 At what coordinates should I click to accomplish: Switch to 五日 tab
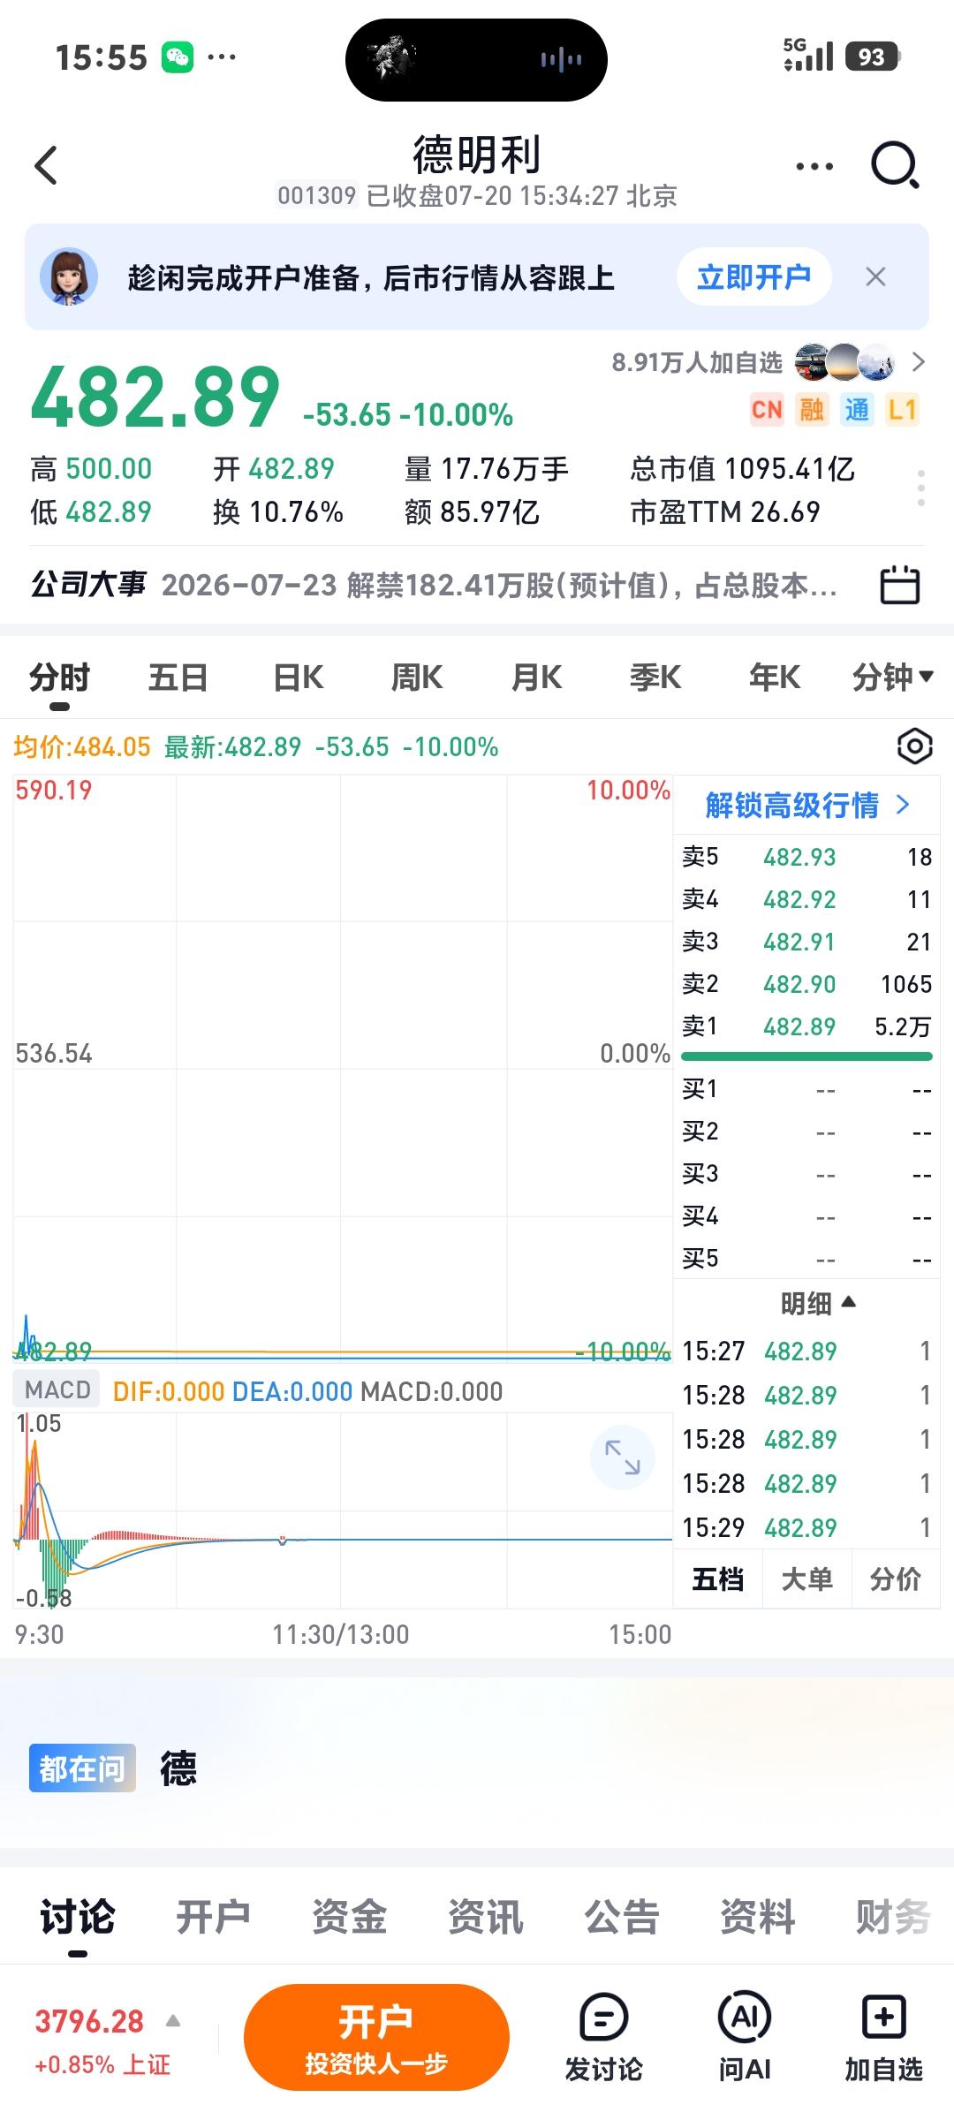(x=178, y=678)
